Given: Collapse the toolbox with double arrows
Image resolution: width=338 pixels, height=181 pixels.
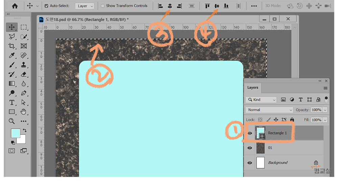Looking at the screenshot, I should [x=8, y=14].
